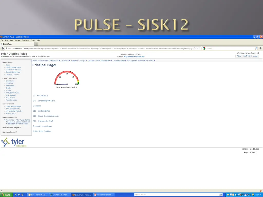263x197 pixels.
Task: Open the Other Assessments dropdown menu
Action: (104, 61)
